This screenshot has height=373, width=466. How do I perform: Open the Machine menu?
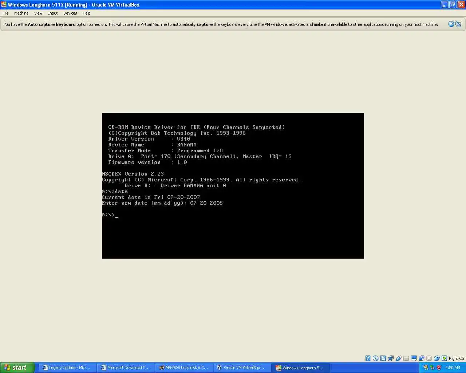(21, 13)
